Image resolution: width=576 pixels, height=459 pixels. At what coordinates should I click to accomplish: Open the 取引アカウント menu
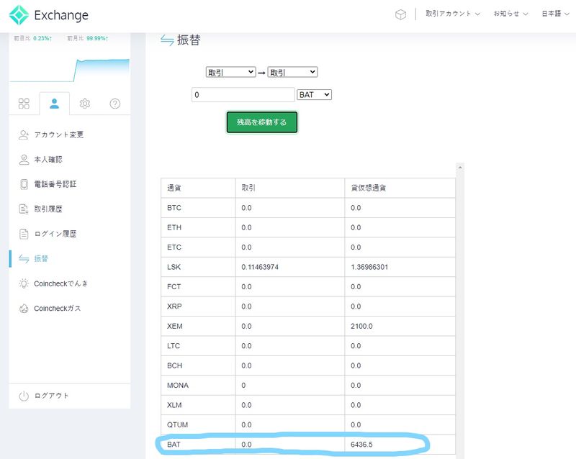(x=452, y=14)
